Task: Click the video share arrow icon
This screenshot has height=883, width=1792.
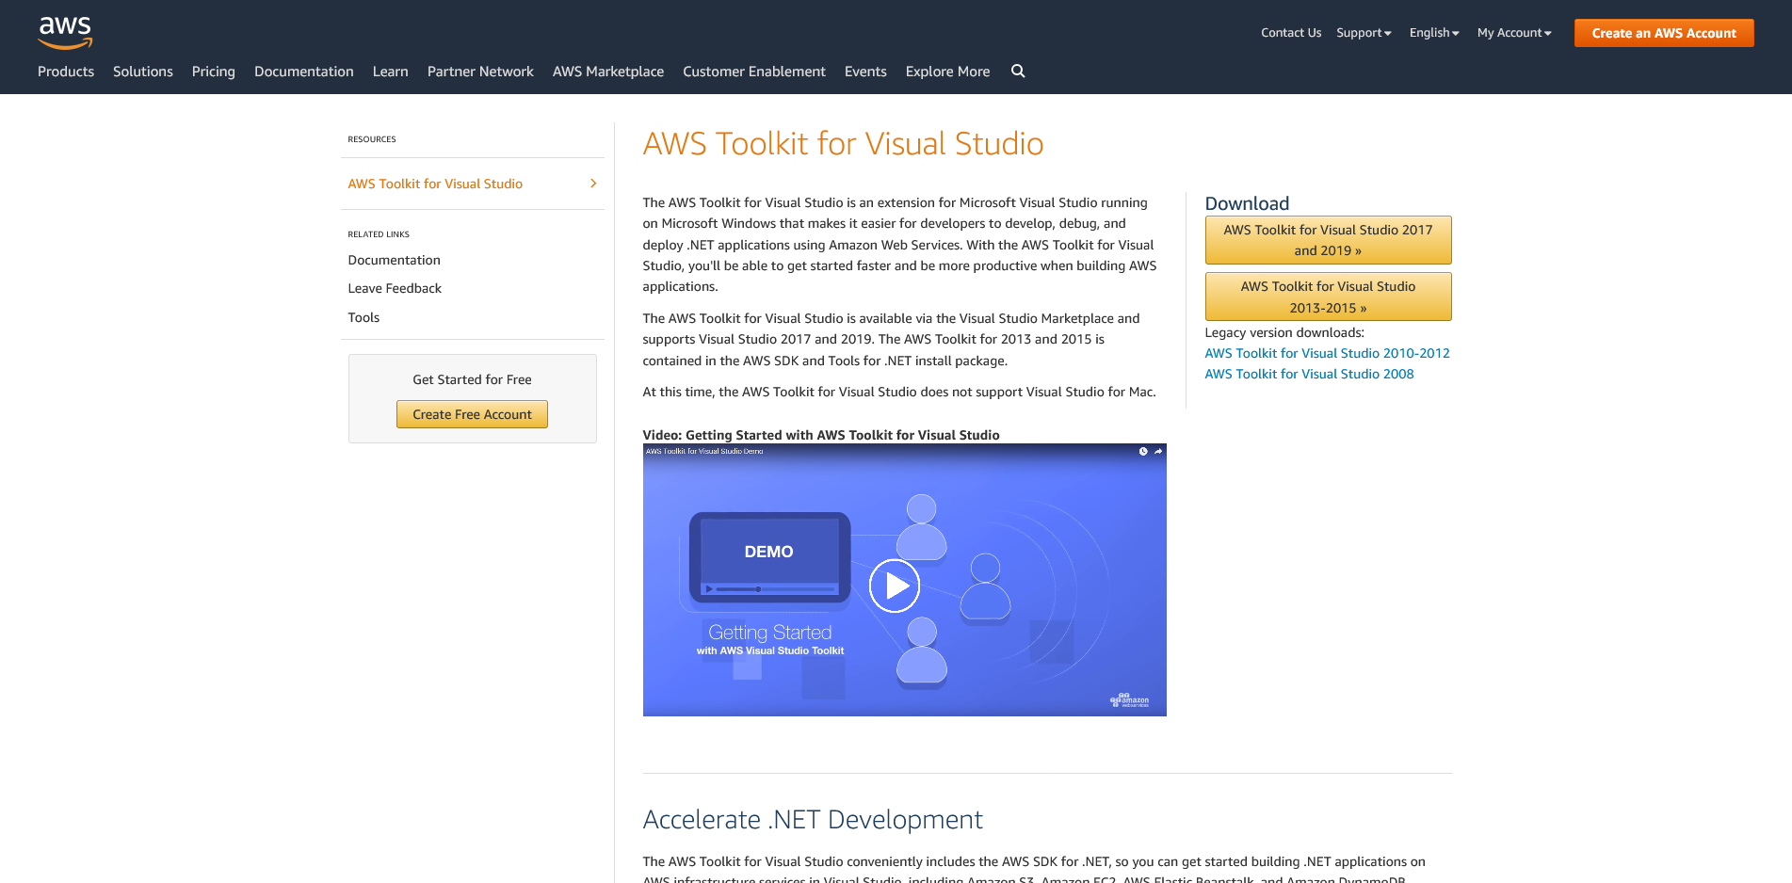Action: (1158, 451)
